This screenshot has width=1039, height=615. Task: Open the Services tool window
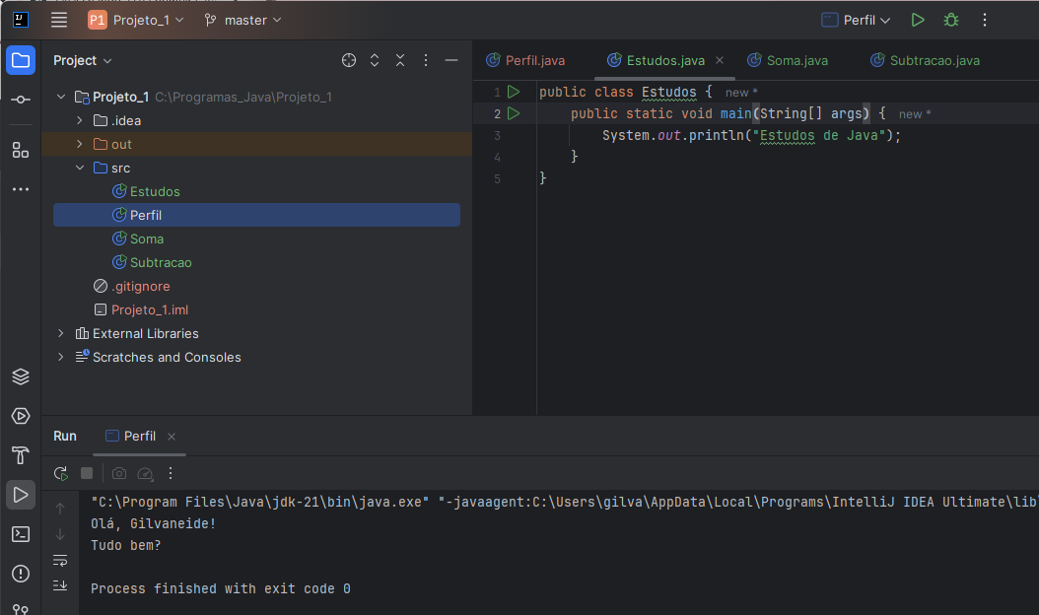point(21,416)
